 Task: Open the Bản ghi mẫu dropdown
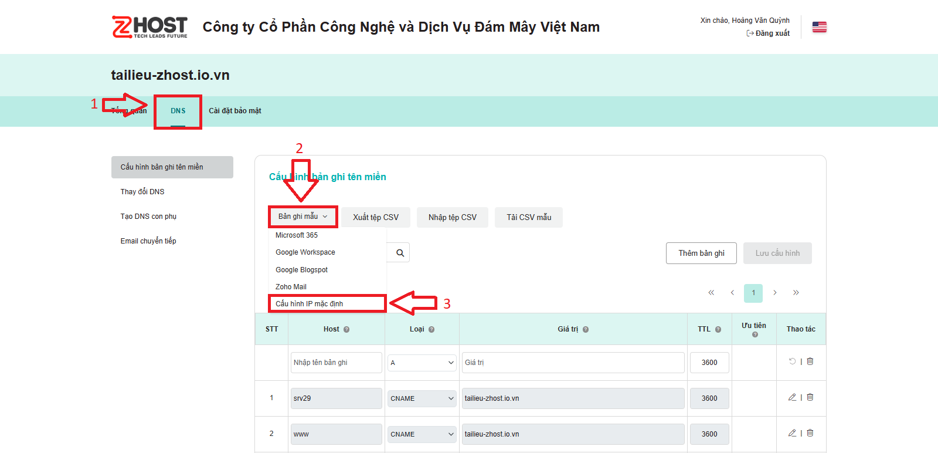click(303, 217)
